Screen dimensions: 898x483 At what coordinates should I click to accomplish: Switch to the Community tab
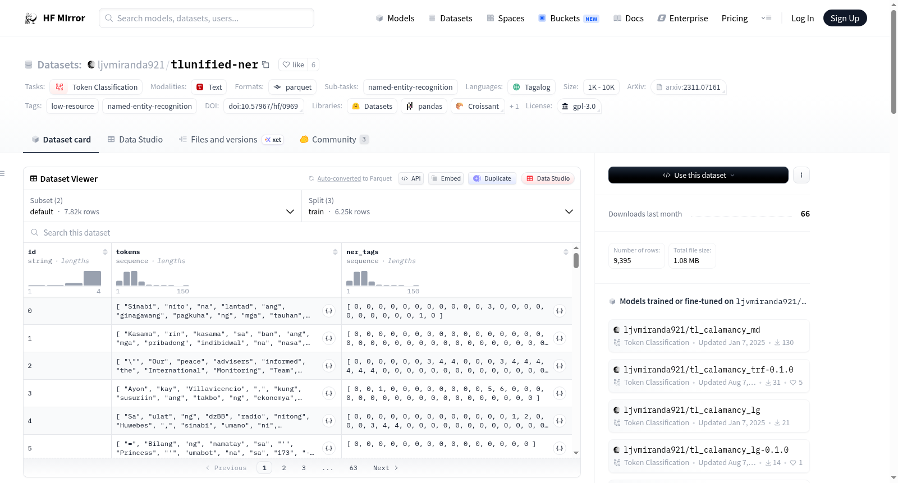coord(334,140)
